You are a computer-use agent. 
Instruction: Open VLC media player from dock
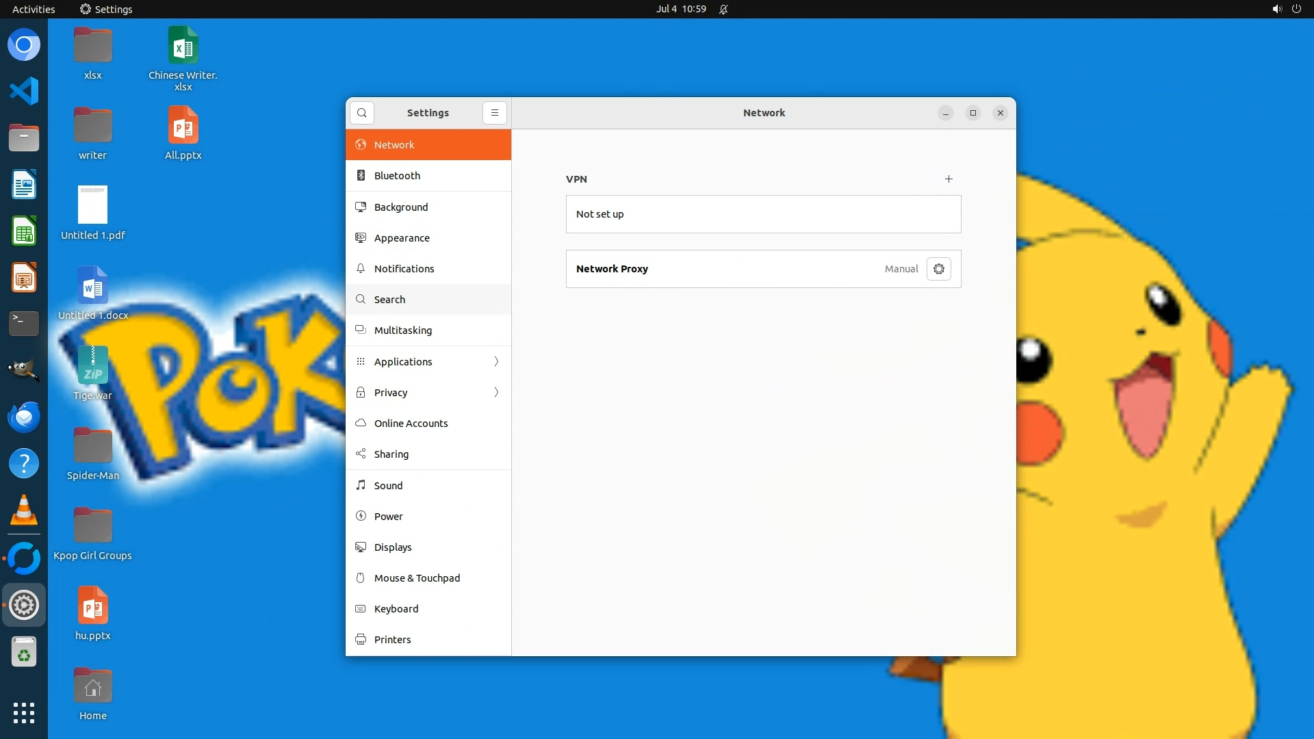tap(24, 510)
